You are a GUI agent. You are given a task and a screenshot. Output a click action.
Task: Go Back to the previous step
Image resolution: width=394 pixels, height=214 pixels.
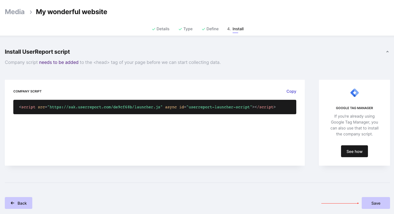(x=18, y=203)
